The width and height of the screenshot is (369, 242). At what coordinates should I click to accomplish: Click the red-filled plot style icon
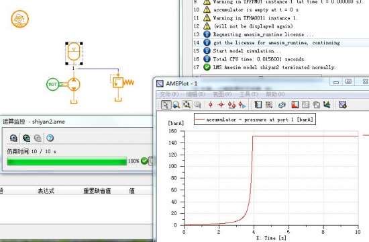point(295,105)
